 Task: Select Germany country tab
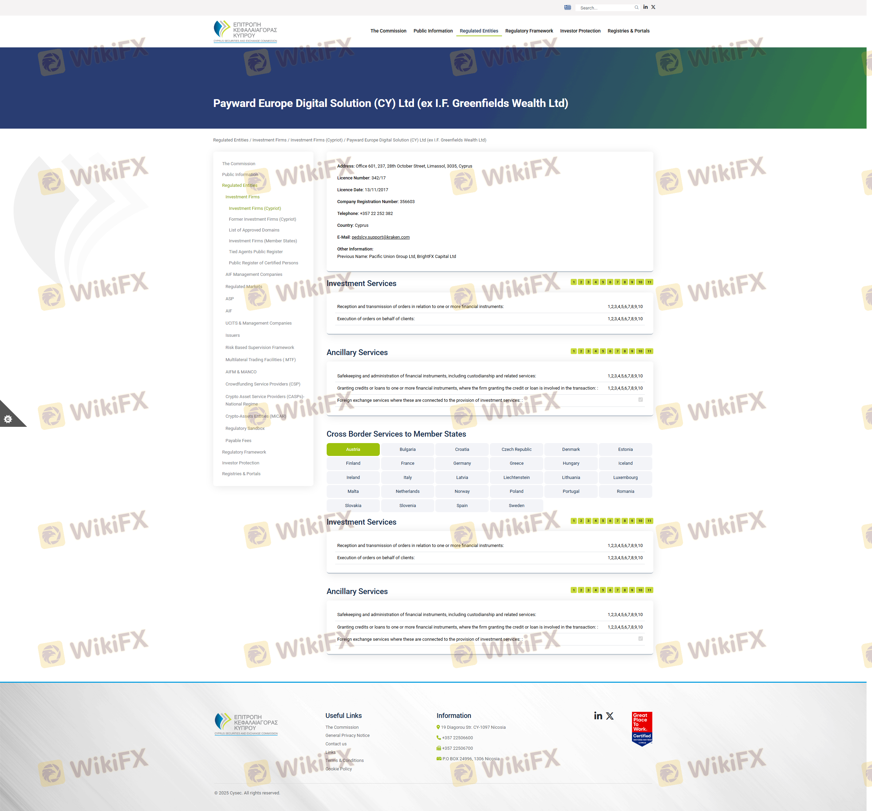(461, 463)
